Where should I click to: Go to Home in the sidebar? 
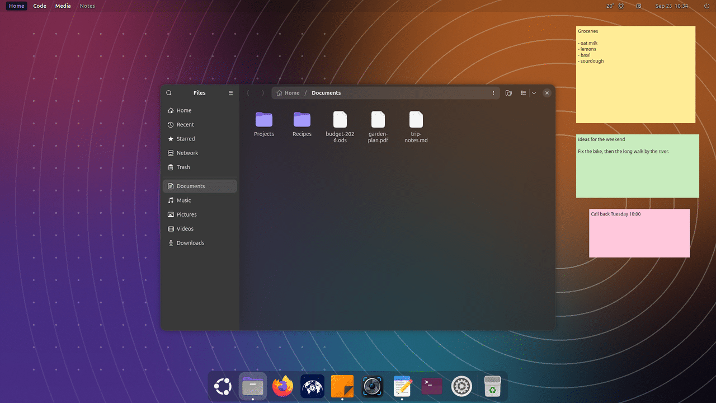click(200, 110)
